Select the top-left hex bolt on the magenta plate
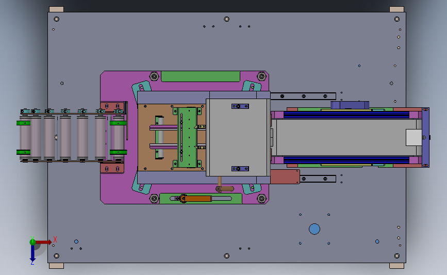The height and width of the screenshot is (275, 447). (154, 76)
